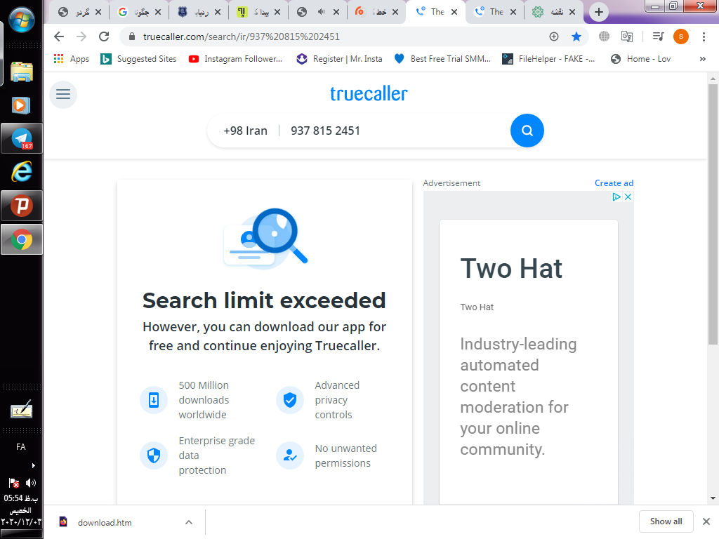The image size is (719, 539).
Task: Click 500 Million downloads worldwide text
Action: (x=204, y=399)
